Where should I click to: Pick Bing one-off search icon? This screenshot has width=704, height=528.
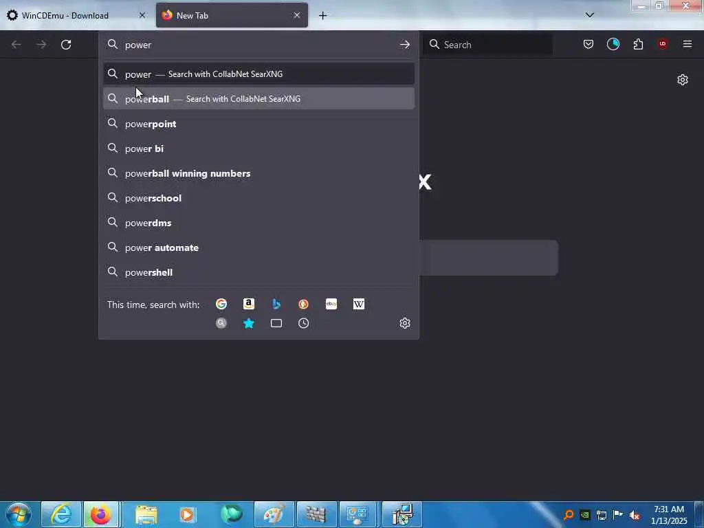tap(276, 304)
